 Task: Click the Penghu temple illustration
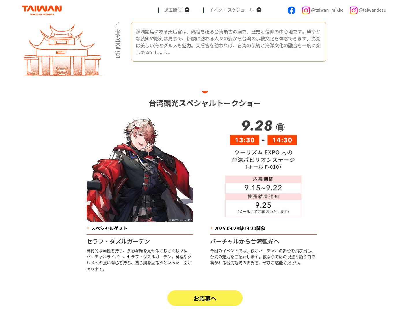coord(62,50)
